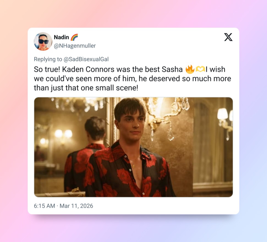267x242 pixels.
Task: Click the word Sasha in the tweet
Action: pyautogui.click(x=172, y=69)
